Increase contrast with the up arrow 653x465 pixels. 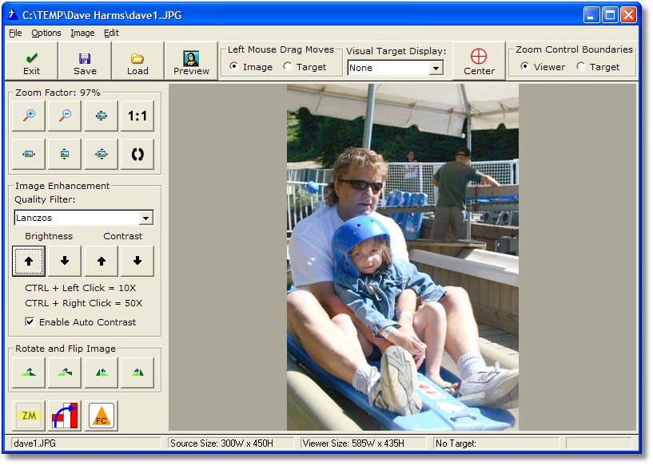pos(102,261)
